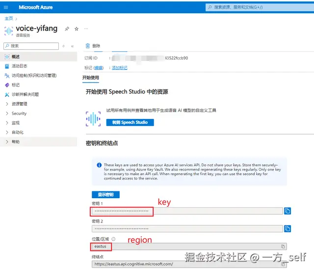Copy the eastus region value
This screenshot has width=314, height=271.
[x=283, y=246]
